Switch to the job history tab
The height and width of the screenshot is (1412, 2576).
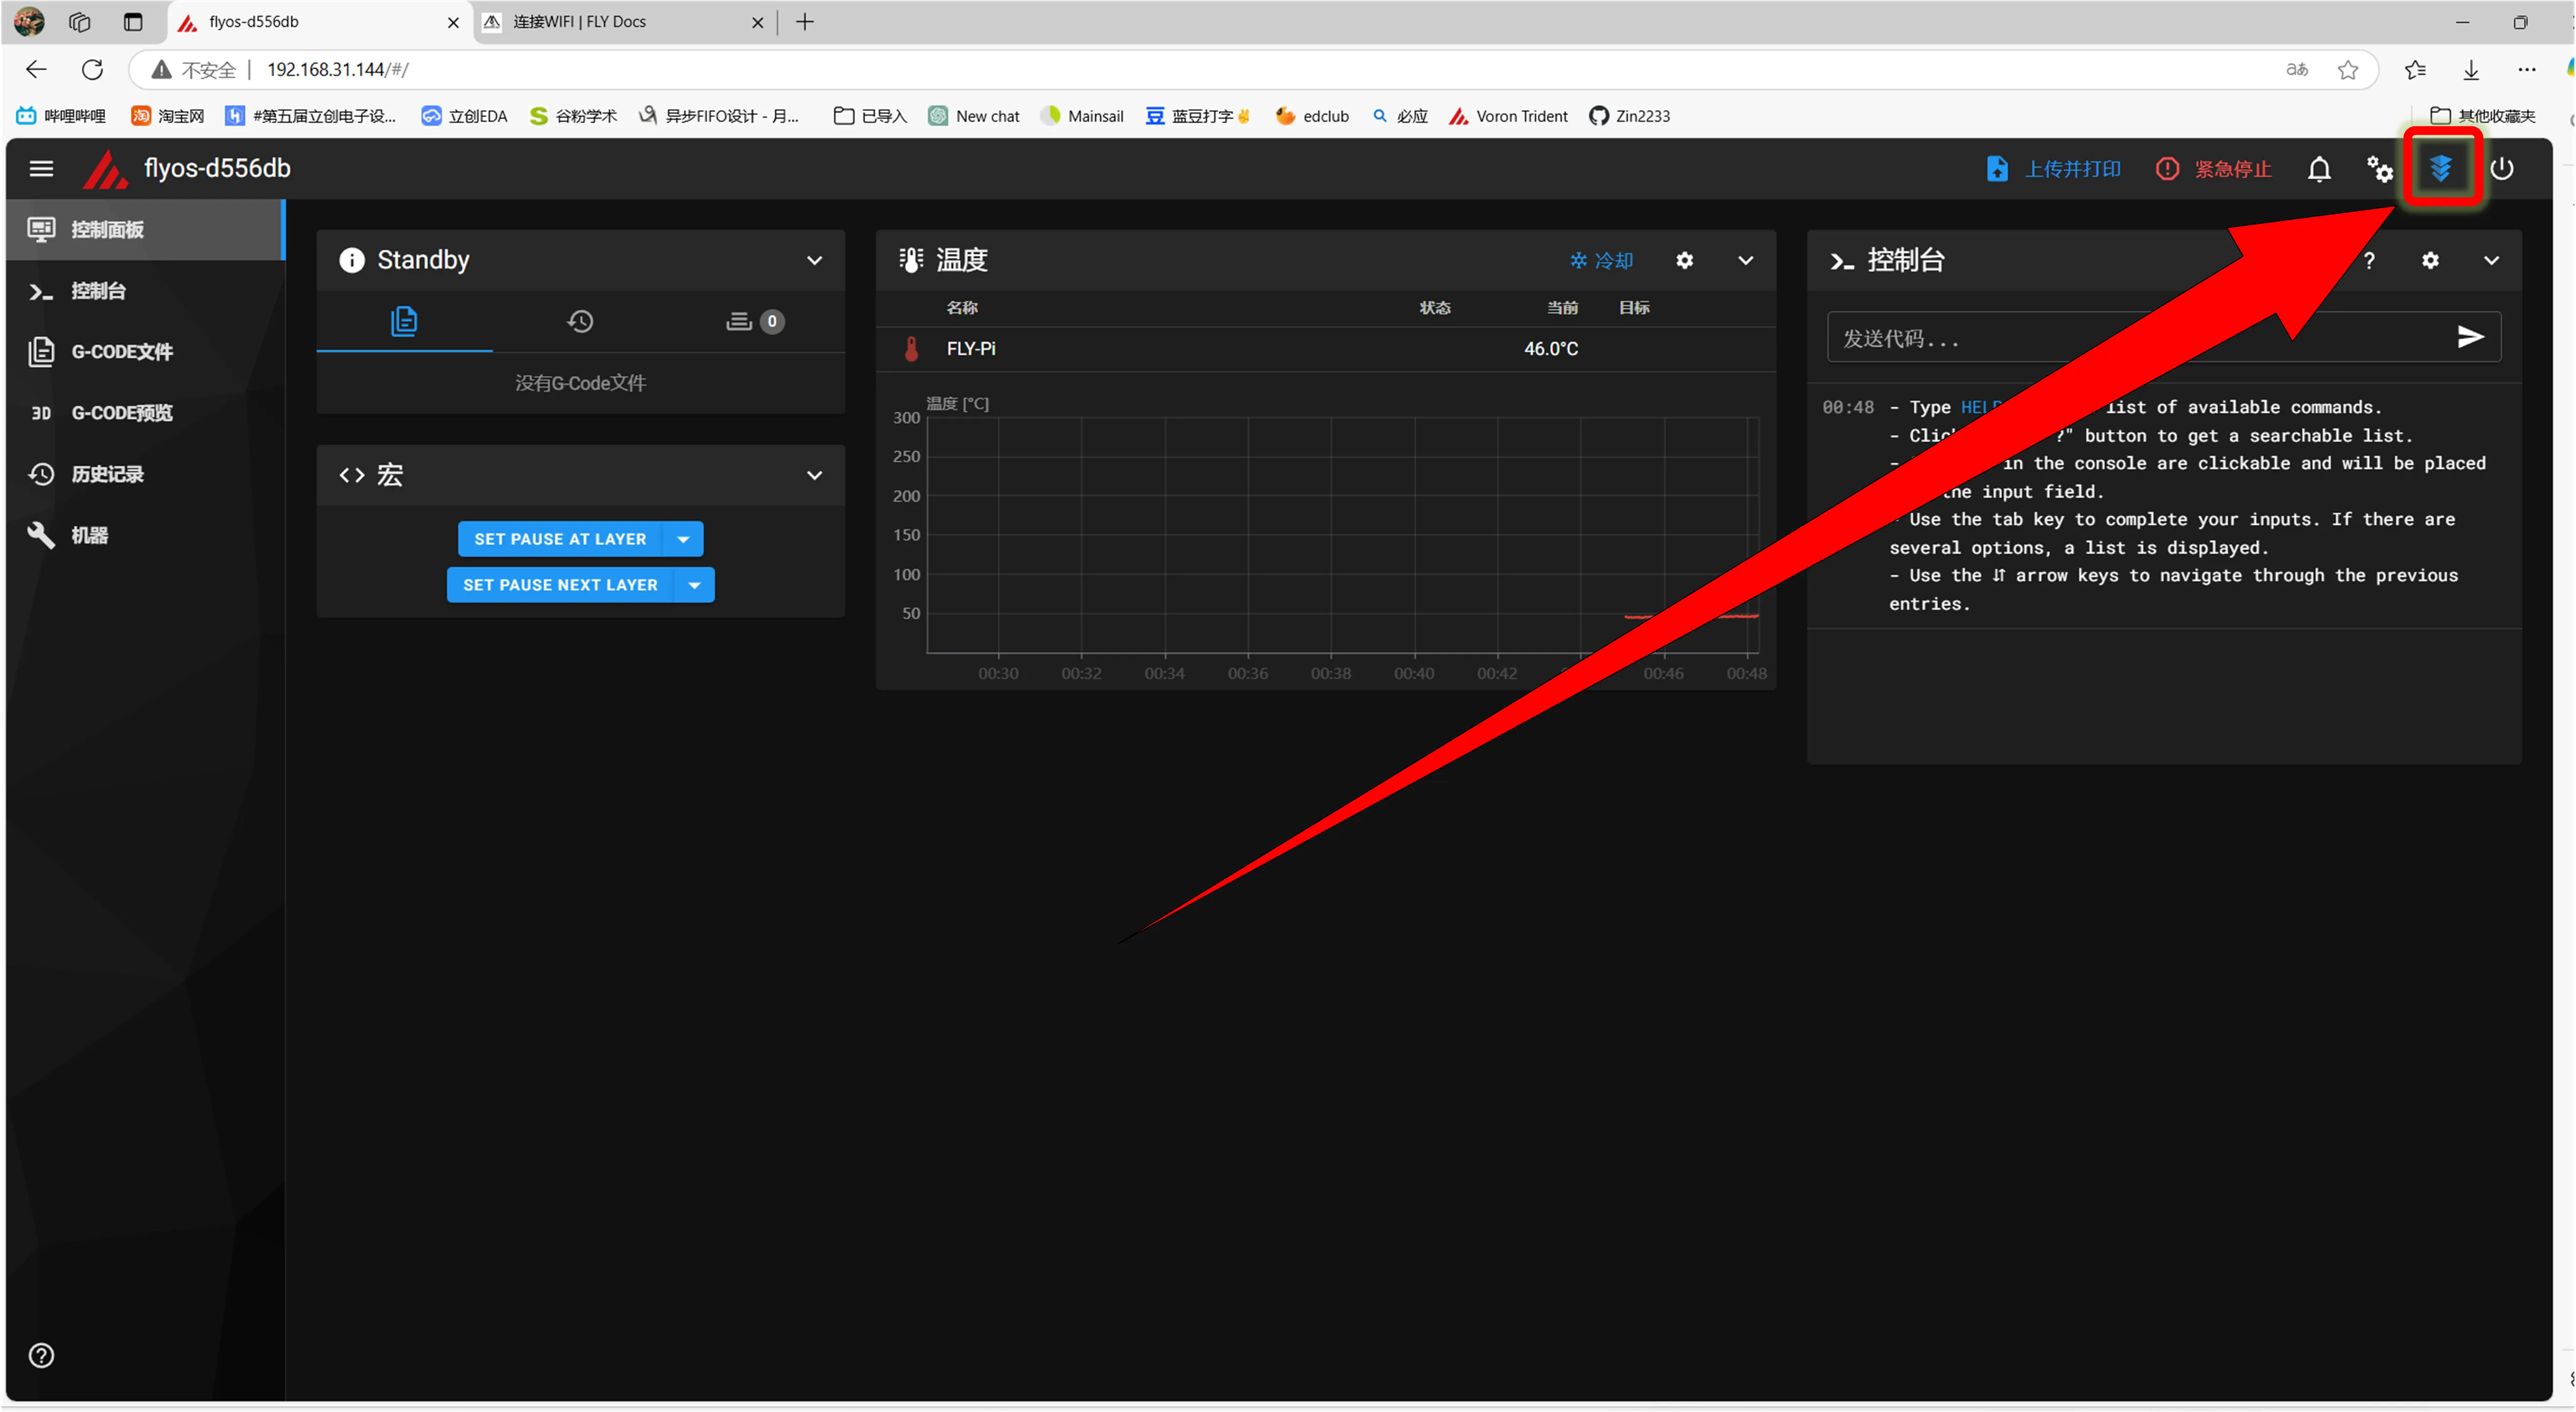pos(580,322)
